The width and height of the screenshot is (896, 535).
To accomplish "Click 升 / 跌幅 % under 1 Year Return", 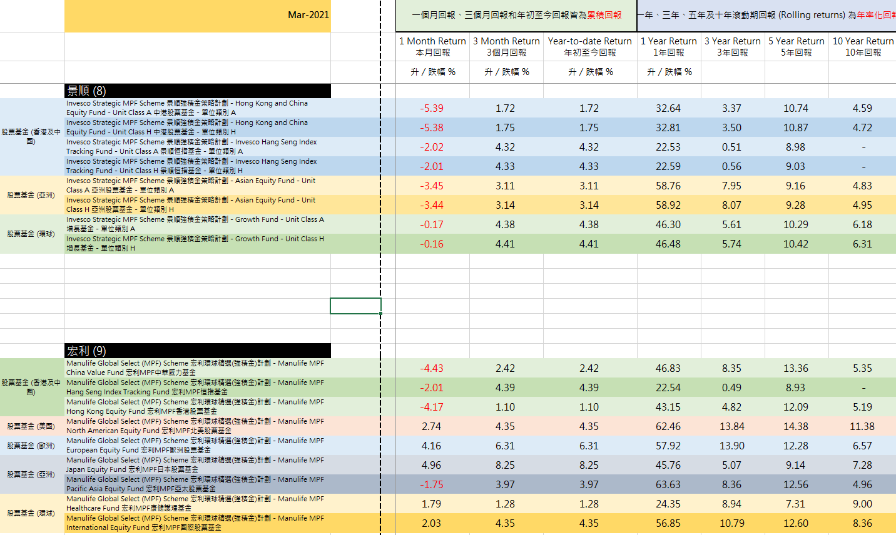I will (669, 72).
